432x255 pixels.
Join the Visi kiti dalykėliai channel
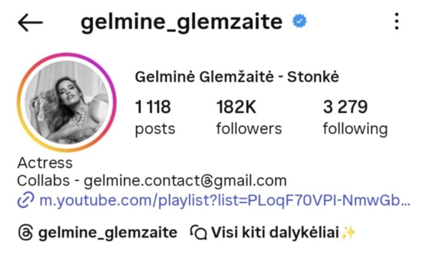pyautogui.click(x=275, y=232)
